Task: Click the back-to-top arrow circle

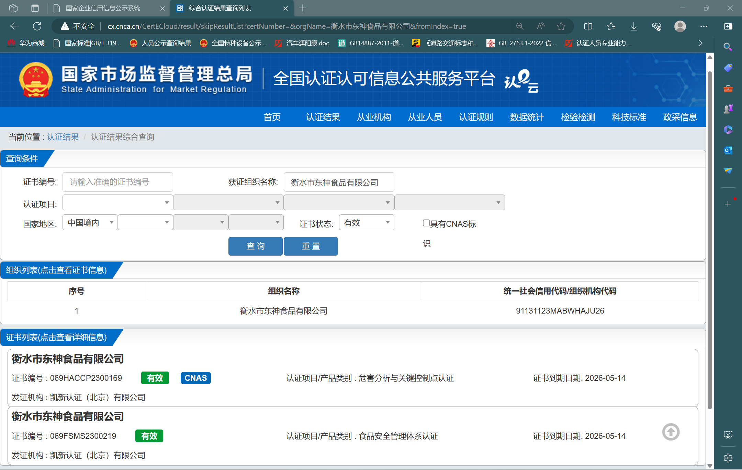Action: (x=671, y=432)
